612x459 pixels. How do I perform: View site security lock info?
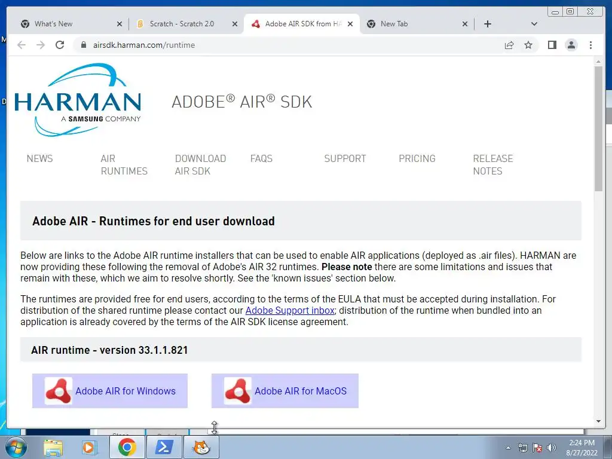83,45
